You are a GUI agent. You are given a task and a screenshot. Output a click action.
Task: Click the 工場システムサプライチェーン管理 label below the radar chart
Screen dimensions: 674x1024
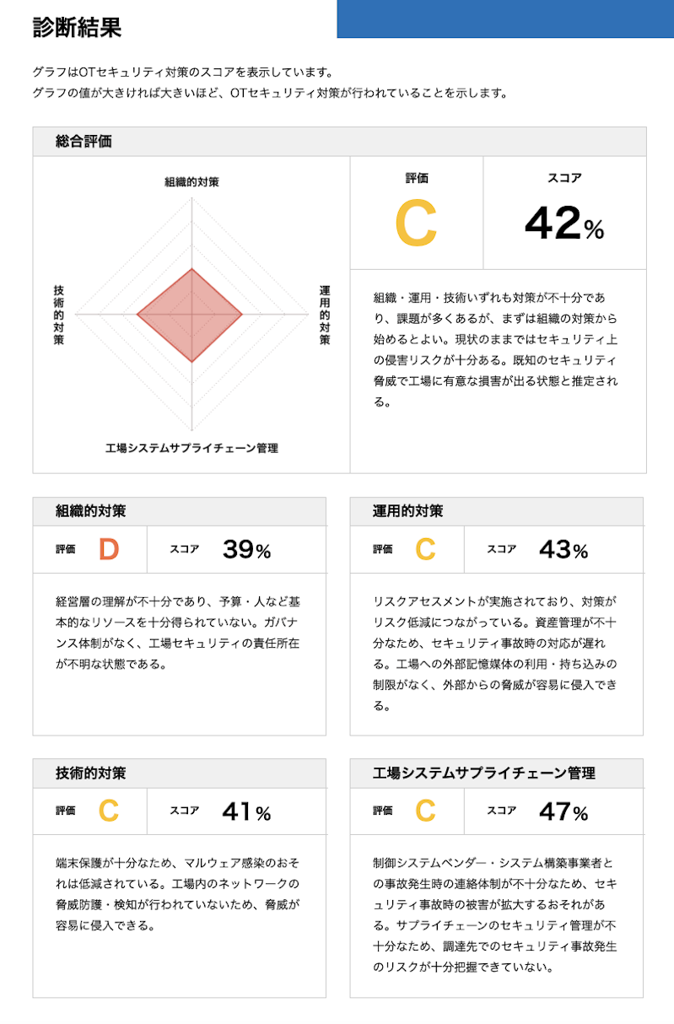coord(191,448)
